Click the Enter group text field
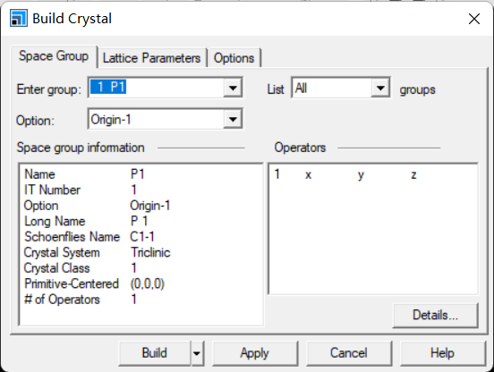 tap(157, 88)
